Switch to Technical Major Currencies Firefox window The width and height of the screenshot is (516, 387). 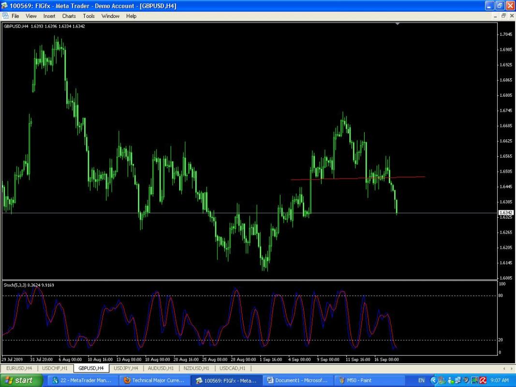tap(154, 380)
